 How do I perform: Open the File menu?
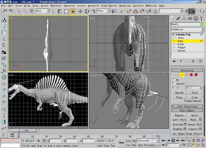click(x=4, y=6)
